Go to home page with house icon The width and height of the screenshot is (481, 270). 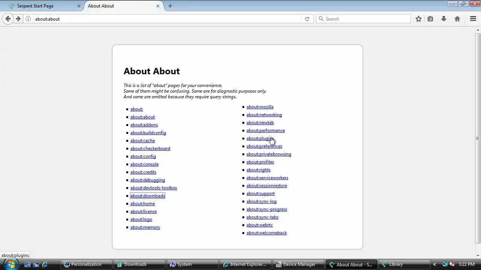tap(457, 19)
